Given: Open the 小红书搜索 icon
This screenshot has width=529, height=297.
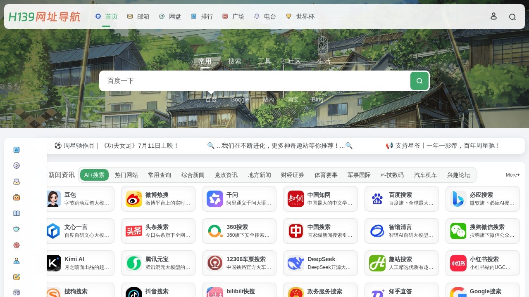Looking at the screenshot, I should coord(458,263).
